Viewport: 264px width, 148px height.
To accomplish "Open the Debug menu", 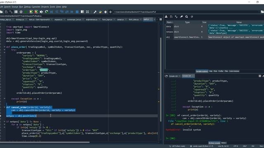I will click(27, 7).
